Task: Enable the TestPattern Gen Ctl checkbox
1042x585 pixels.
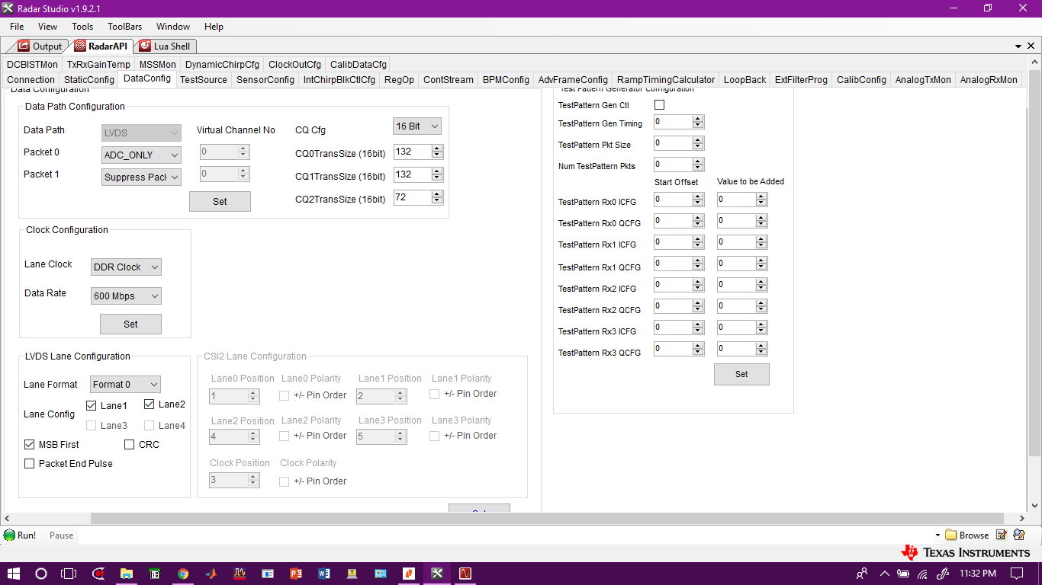Action: (660, 105)
